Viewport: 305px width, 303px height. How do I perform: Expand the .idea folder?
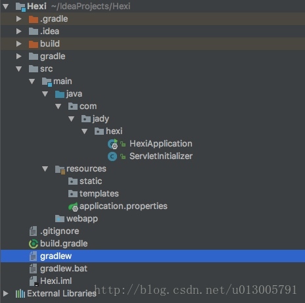tap(19, 32)
